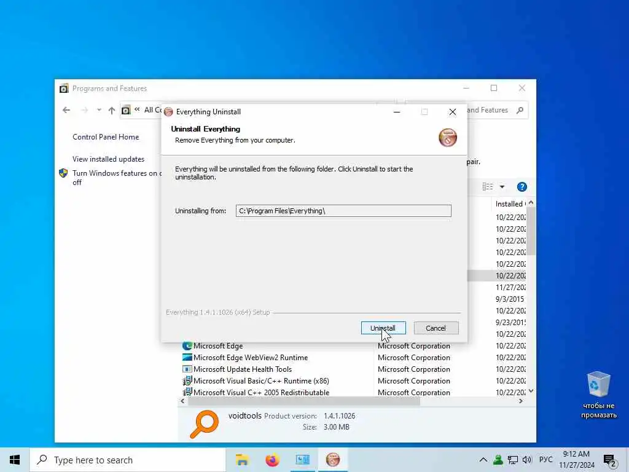Switch to Control Panel taskbar icon
This screenshot has height=472, width=629.
tap(302, 460)
